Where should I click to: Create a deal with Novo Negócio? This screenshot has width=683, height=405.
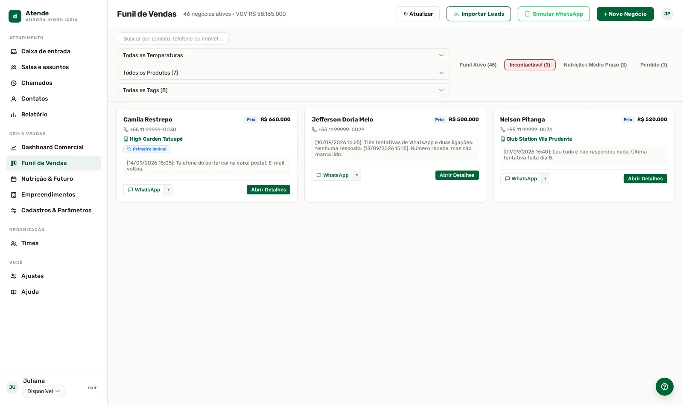tap(625, 14)
